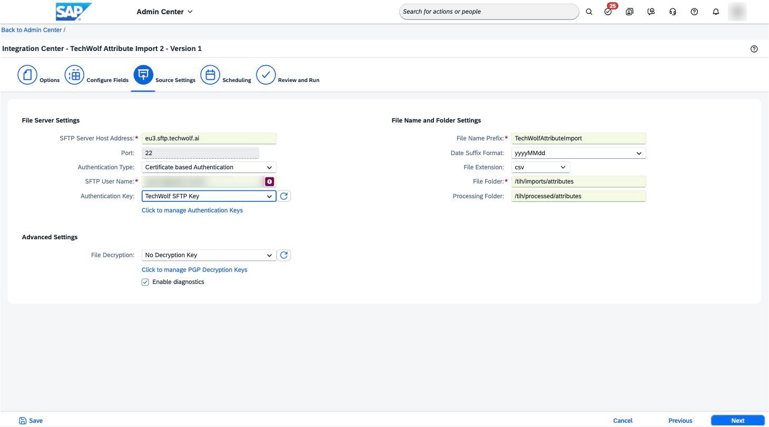769x427 pixels.
Task: Refresh the File Decryption key list
Action: [284, 255]
